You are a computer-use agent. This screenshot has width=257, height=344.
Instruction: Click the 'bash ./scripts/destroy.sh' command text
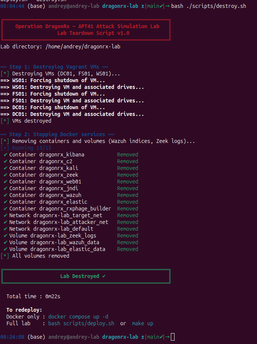tap(208, 6)
